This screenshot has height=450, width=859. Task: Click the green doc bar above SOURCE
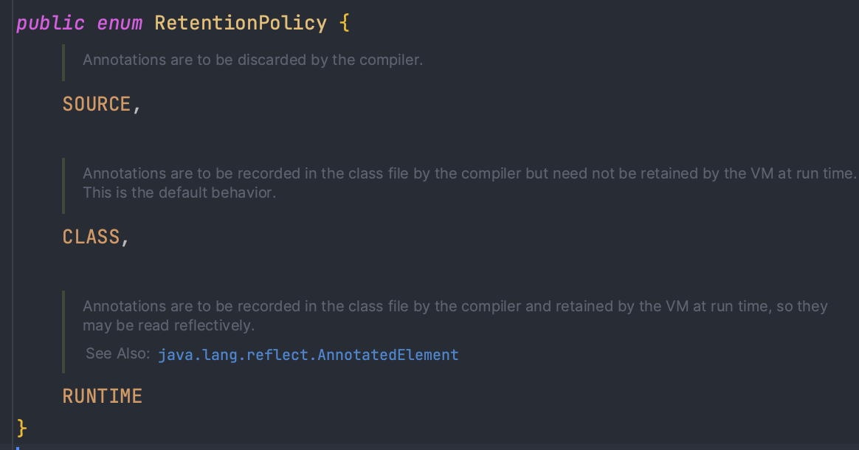tap(63, 63)
